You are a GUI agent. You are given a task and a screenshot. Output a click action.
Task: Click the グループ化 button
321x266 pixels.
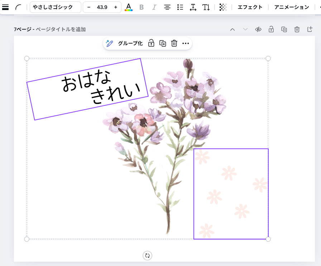click(x=130, y=43)
